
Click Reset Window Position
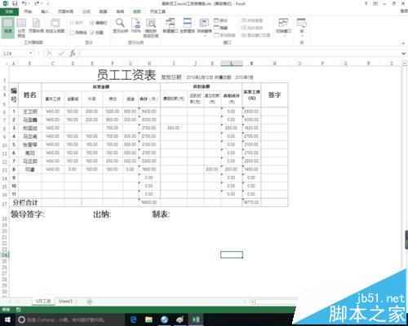[255, 35]
